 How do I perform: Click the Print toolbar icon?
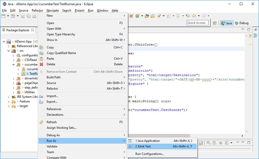[x=34, y=16]
